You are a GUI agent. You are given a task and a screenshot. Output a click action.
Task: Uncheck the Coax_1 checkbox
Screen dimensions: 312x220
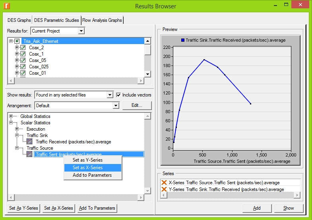(x=23, y=54)
